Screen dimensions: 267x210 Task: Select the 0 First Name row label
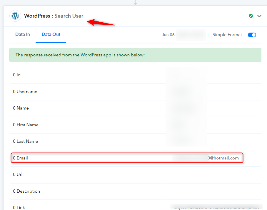(26, 125)
